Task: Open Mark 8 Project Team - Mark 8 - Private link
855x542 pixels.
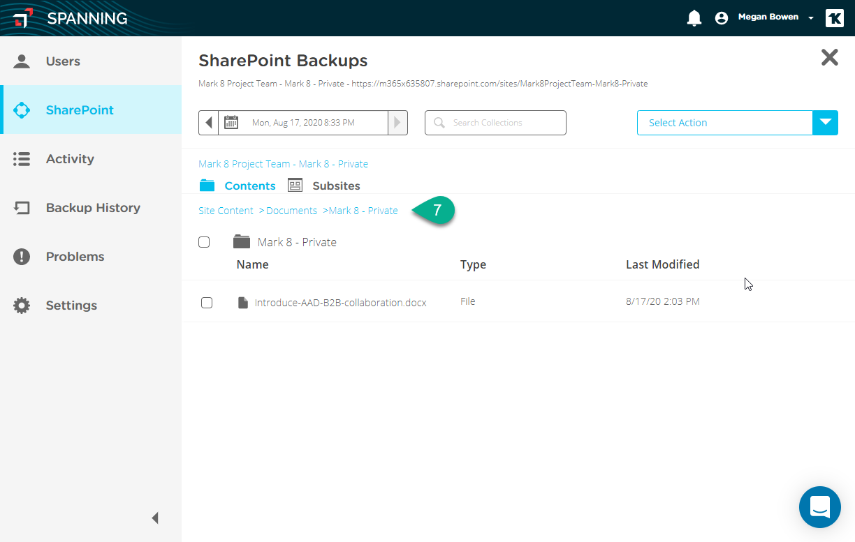Action: pyautogui.click(x=283, y=164)
